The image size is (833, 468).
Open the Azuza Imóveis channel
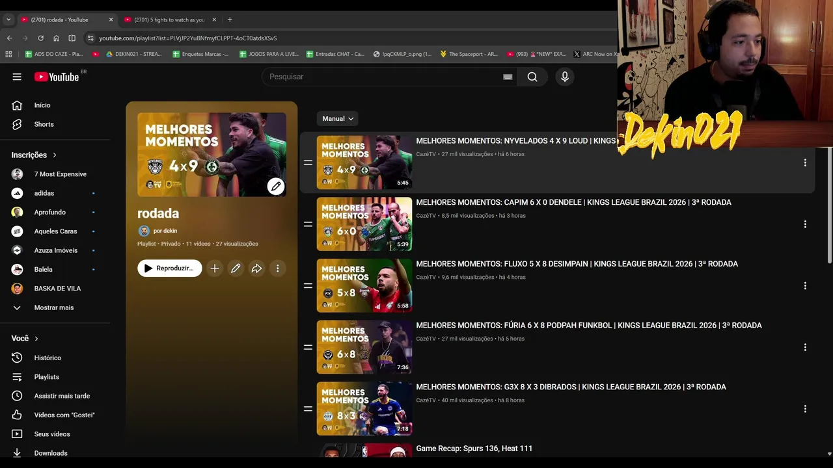tap(56, 250)
